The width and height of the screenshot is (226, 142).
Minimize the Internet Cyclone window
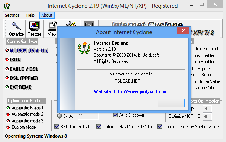tap(192, 5)
